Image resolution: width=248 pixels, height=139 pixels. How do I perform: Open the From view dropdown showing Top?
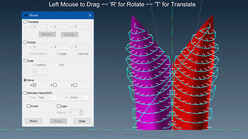pyautogui.click(x=47, y=97)
